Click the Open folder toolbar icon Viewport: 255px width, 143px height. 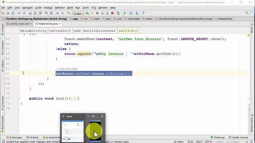point(3,13)
